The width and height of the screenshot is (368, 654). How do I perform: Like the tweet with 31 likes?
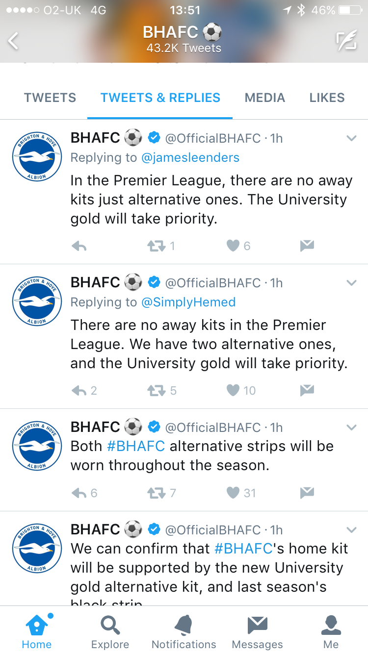(233, 493)
